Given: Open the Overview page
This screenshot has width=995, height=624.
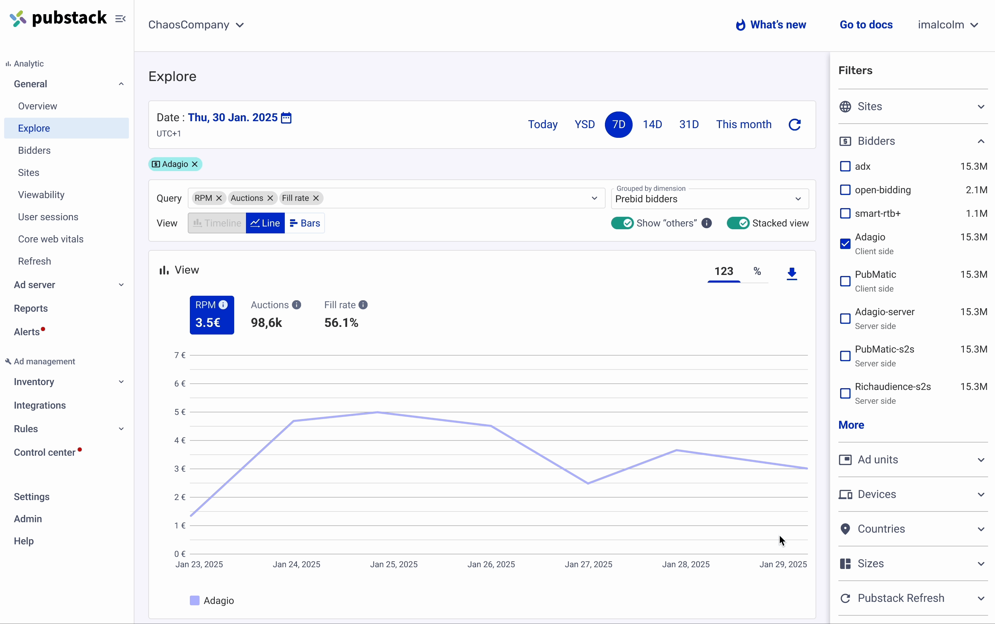Looking at the screenshot, I should pos(37,106).
